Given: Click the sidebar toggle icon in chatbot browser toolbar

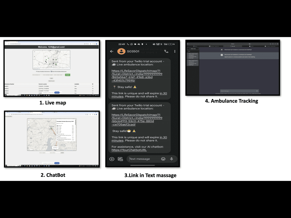Looking at the screenshot, I should coord(188,44).
